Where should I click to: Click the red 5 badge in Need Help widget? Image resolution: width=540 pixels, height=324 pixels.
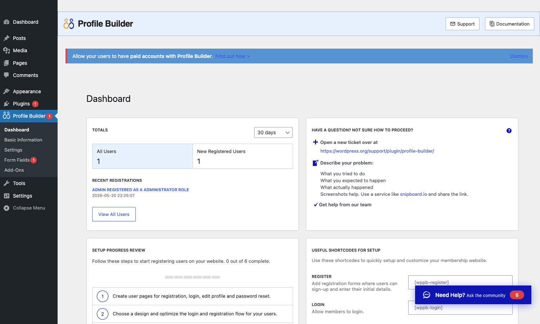517,295
